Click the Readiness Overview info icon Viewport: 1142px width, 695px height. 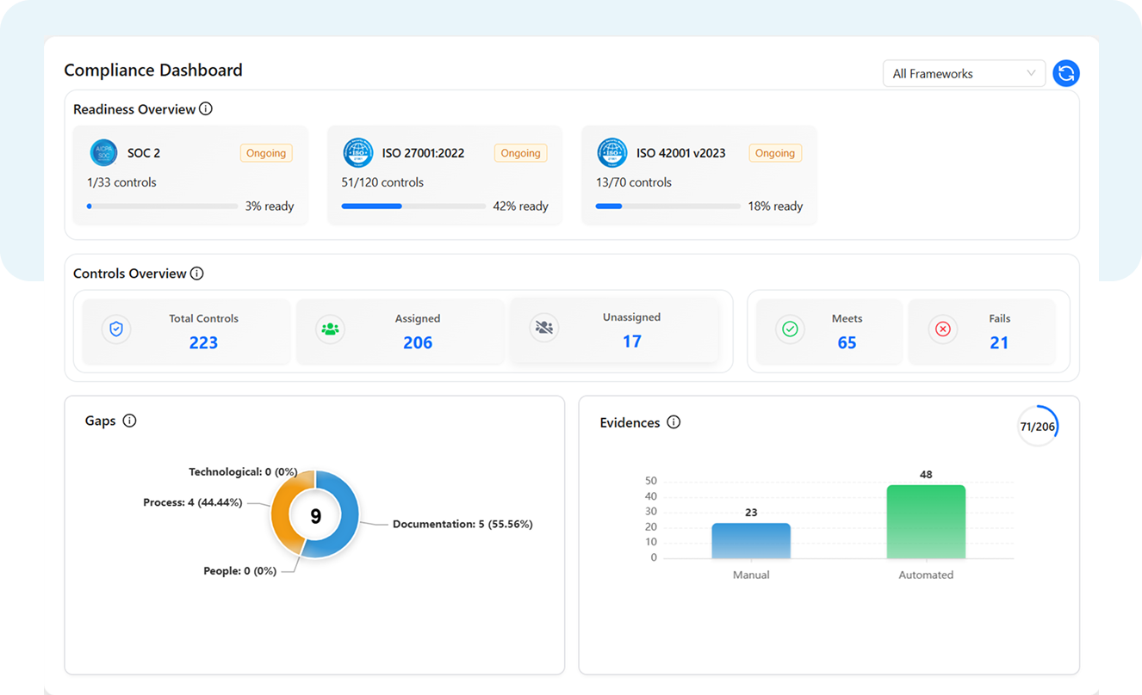click(206, 109)
